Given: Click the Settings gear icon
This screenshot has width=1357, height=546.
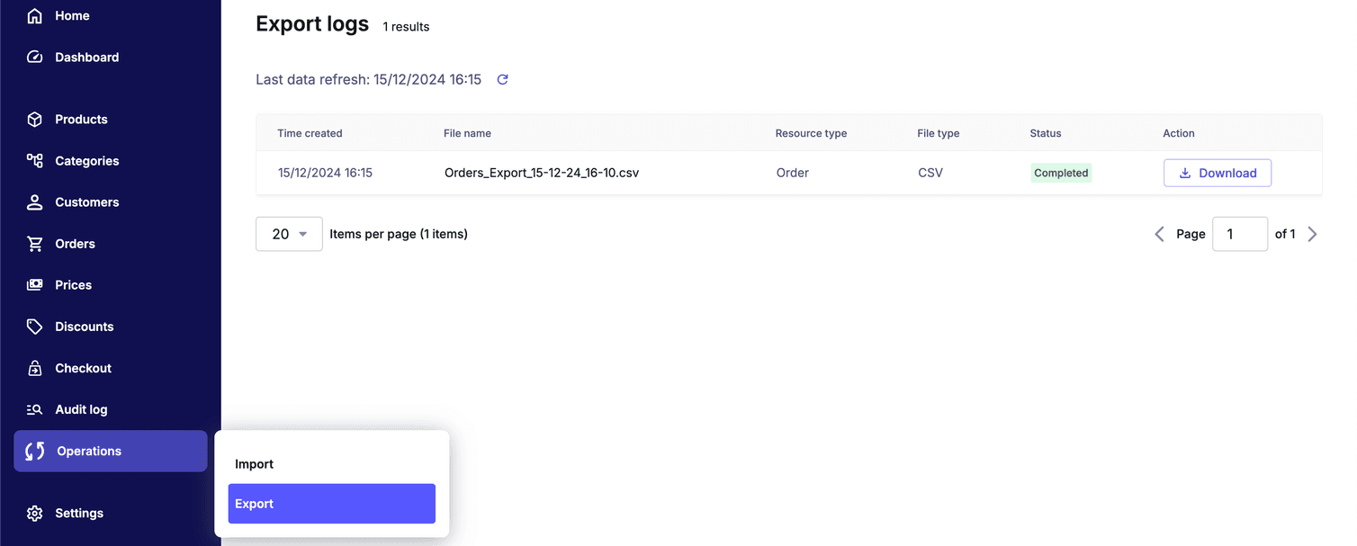Looking at the screenshot, I should [x=35, y=514].
